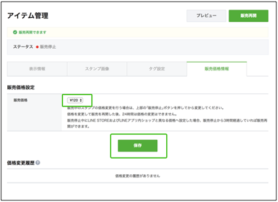Click the help icon beside 価格変更履歴

click(x=38, y=163)
